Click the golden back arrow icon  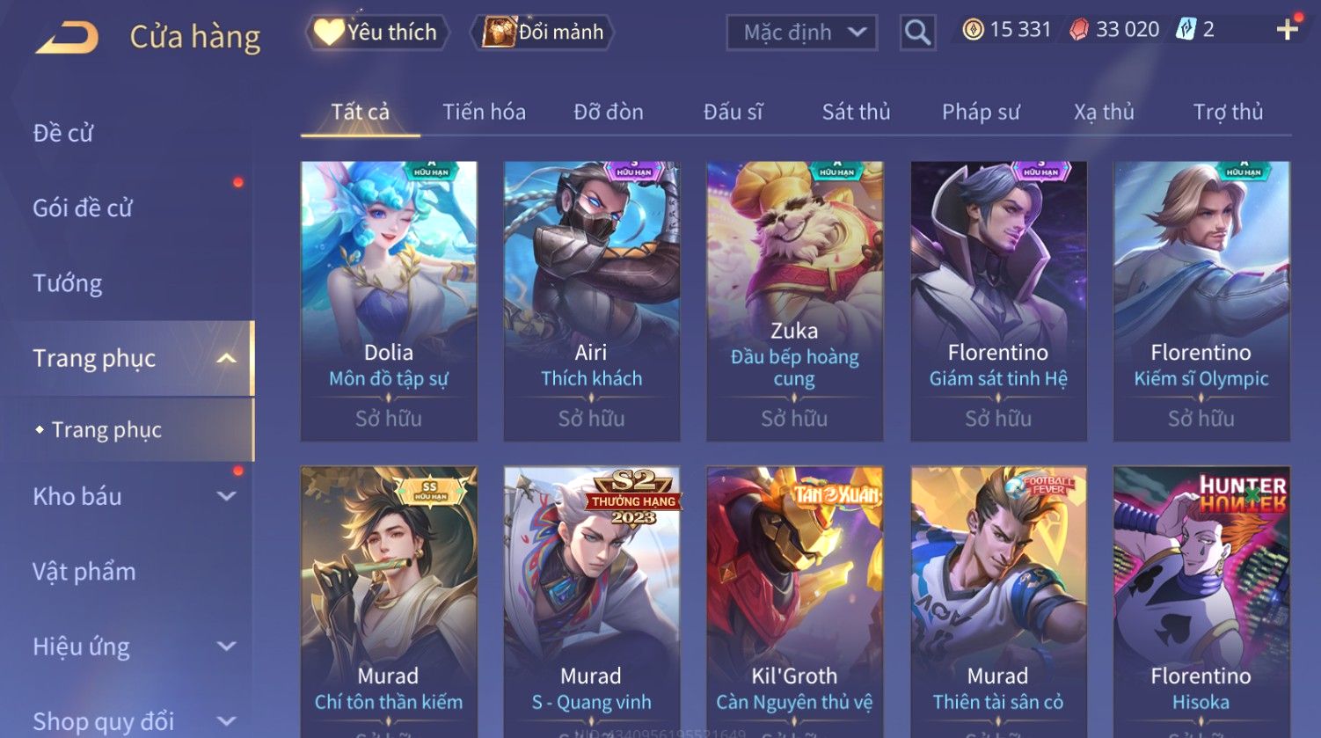coord(66,38)
